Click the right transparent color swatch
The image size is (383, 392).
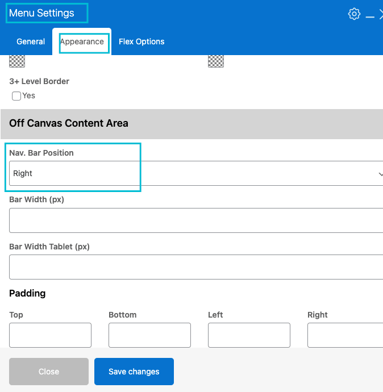pyautogui.click(x=216, y=61)
